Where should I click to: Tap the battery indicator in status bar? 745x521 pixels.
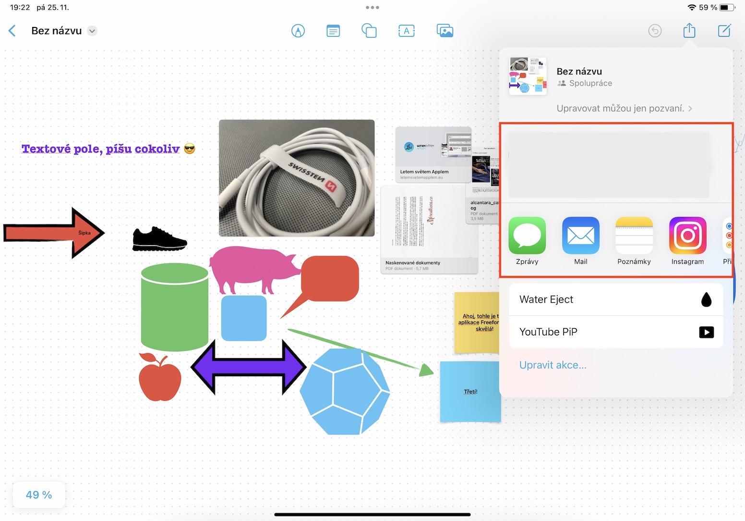[x=727, y=7]
